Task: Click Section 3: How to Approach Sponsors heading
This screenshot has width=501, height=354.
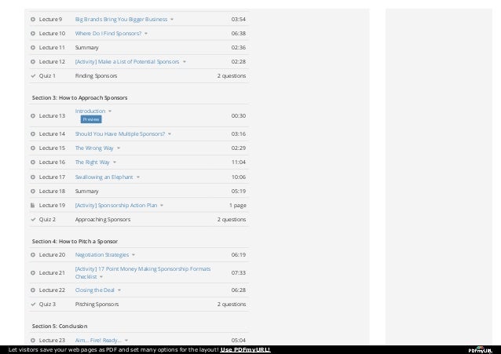Action: (79, 98)
